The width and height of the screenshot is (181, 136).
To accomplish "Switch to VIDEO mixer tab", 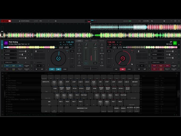I will pyautogui.click(x=87, y=41).
